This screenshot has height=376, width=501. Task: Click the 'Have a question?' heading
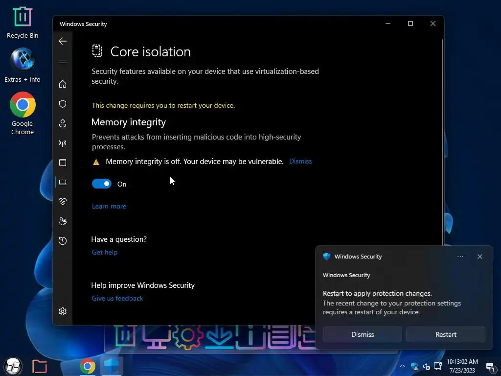pyautogui.click(x=119, y=239)
